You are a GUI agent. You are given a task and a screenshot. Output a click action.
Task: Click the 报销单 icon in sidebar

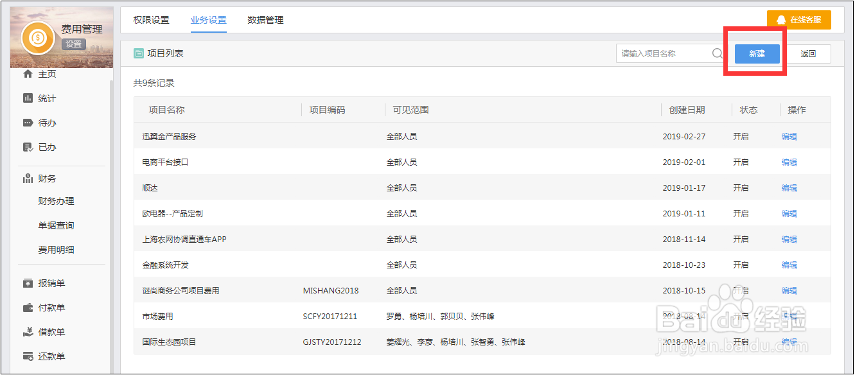28,283
